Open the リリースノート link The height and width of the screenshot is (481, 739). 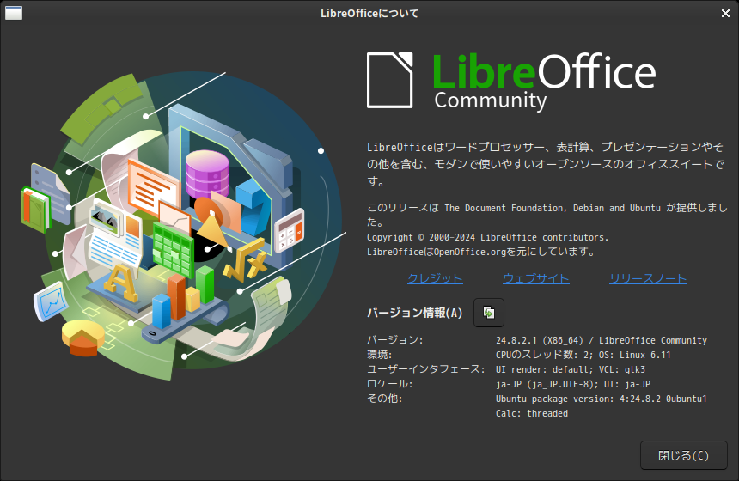coord(648,278)
